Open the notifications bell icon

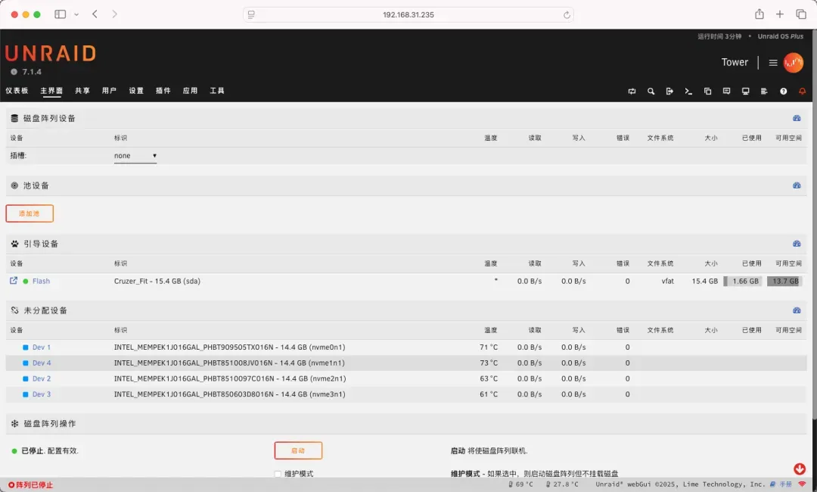coord(802,92)
